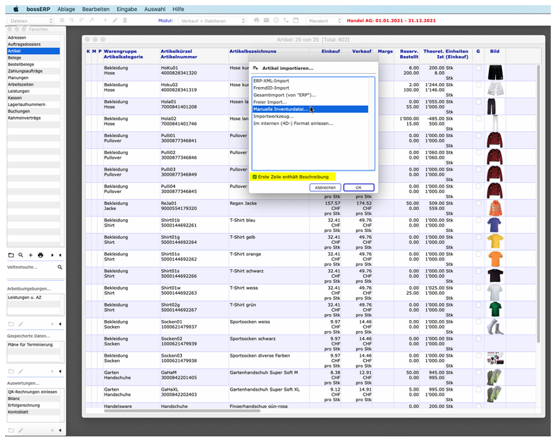Select 'Freier Import...' in the import list
Screen dimensions: 556x441
pos(270,102)
